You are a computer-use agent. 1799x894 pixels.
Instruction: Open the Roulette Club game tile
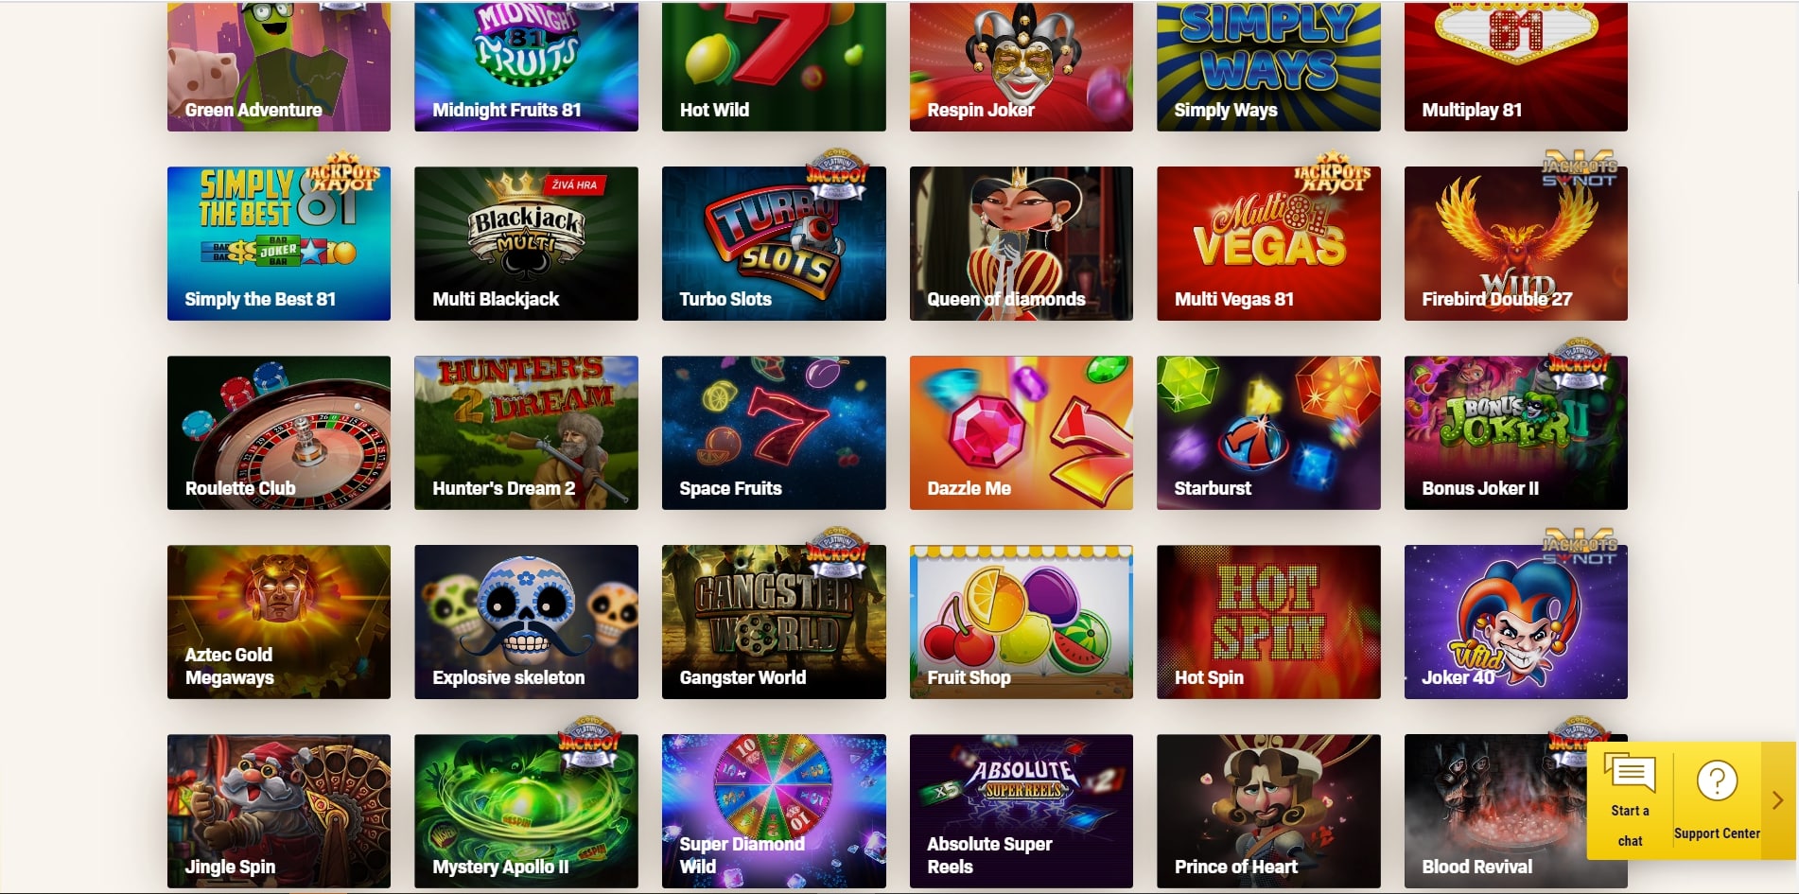279,432
